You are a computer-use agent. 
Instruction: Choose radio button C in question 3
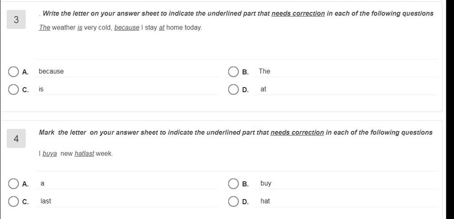pos(13,89)
